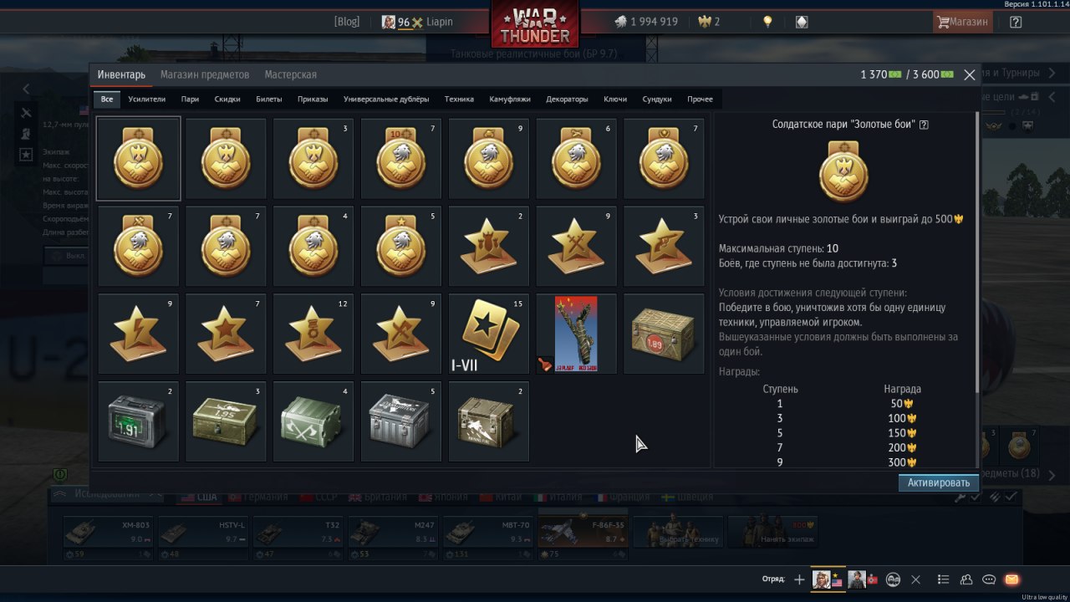This screenshot has width=1070, height=602.
Task: Close the inventory window
Action: (x=970, y=74)
